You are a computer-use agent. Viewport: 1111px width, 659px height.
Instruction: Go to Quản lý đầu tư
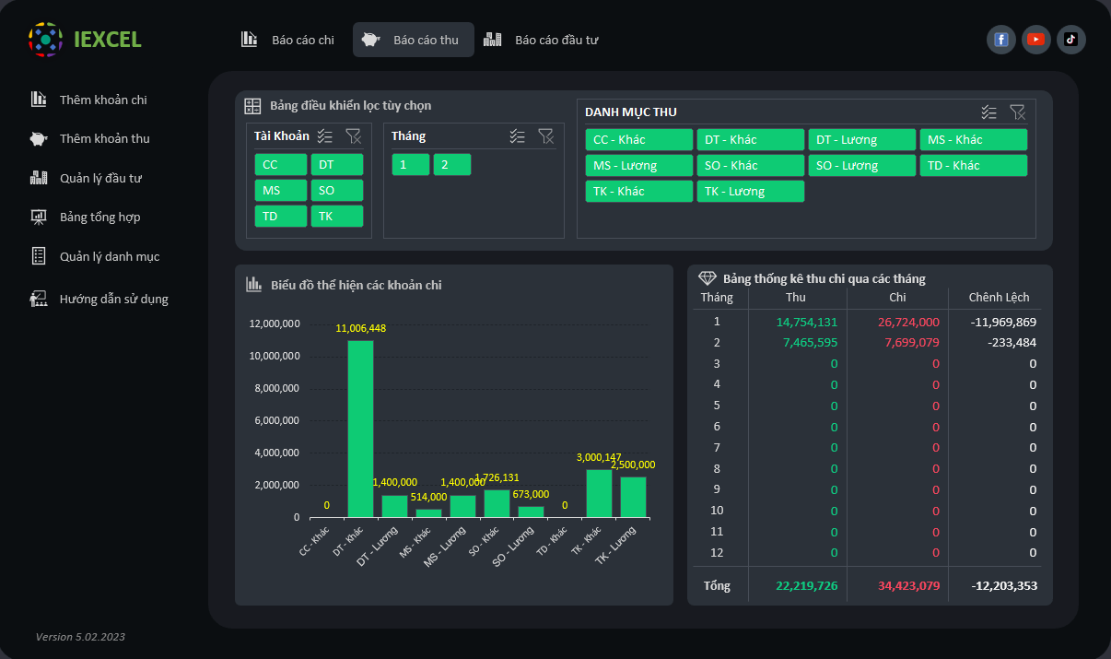[100, 178]
